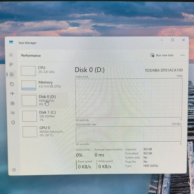Open the Details list icon
Image resolution: width=194 pixels, height=194 pixels.
pyautogui.click(x=13, y=113)
